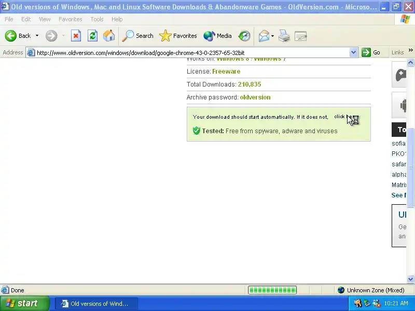Viewport: 415px width, 311px height.
Task: Edit page with the Edit toolbar icon
Action: (x=301, y=36)
